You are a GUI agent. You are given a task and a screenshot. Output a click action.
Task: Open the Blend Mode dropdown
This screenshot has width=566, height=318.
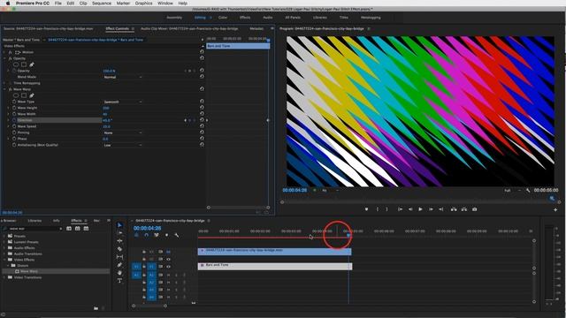tap(122, 77)
